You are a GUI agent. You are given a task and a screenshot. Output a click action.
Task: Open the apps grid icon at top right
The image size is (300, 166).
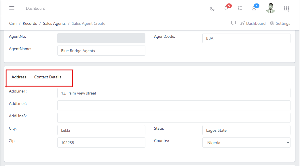pos(286,9)
